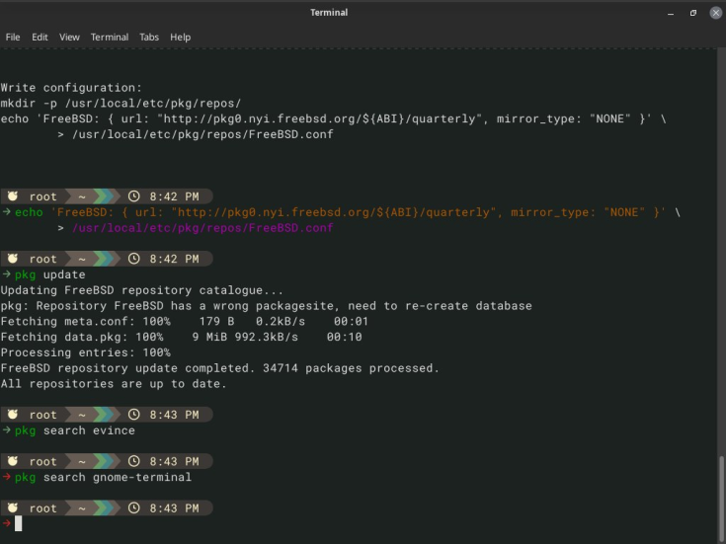Screen dimensions: 726x544
Task: Click the 'All repositories are up to date.' line
Action: click(114, 384)
